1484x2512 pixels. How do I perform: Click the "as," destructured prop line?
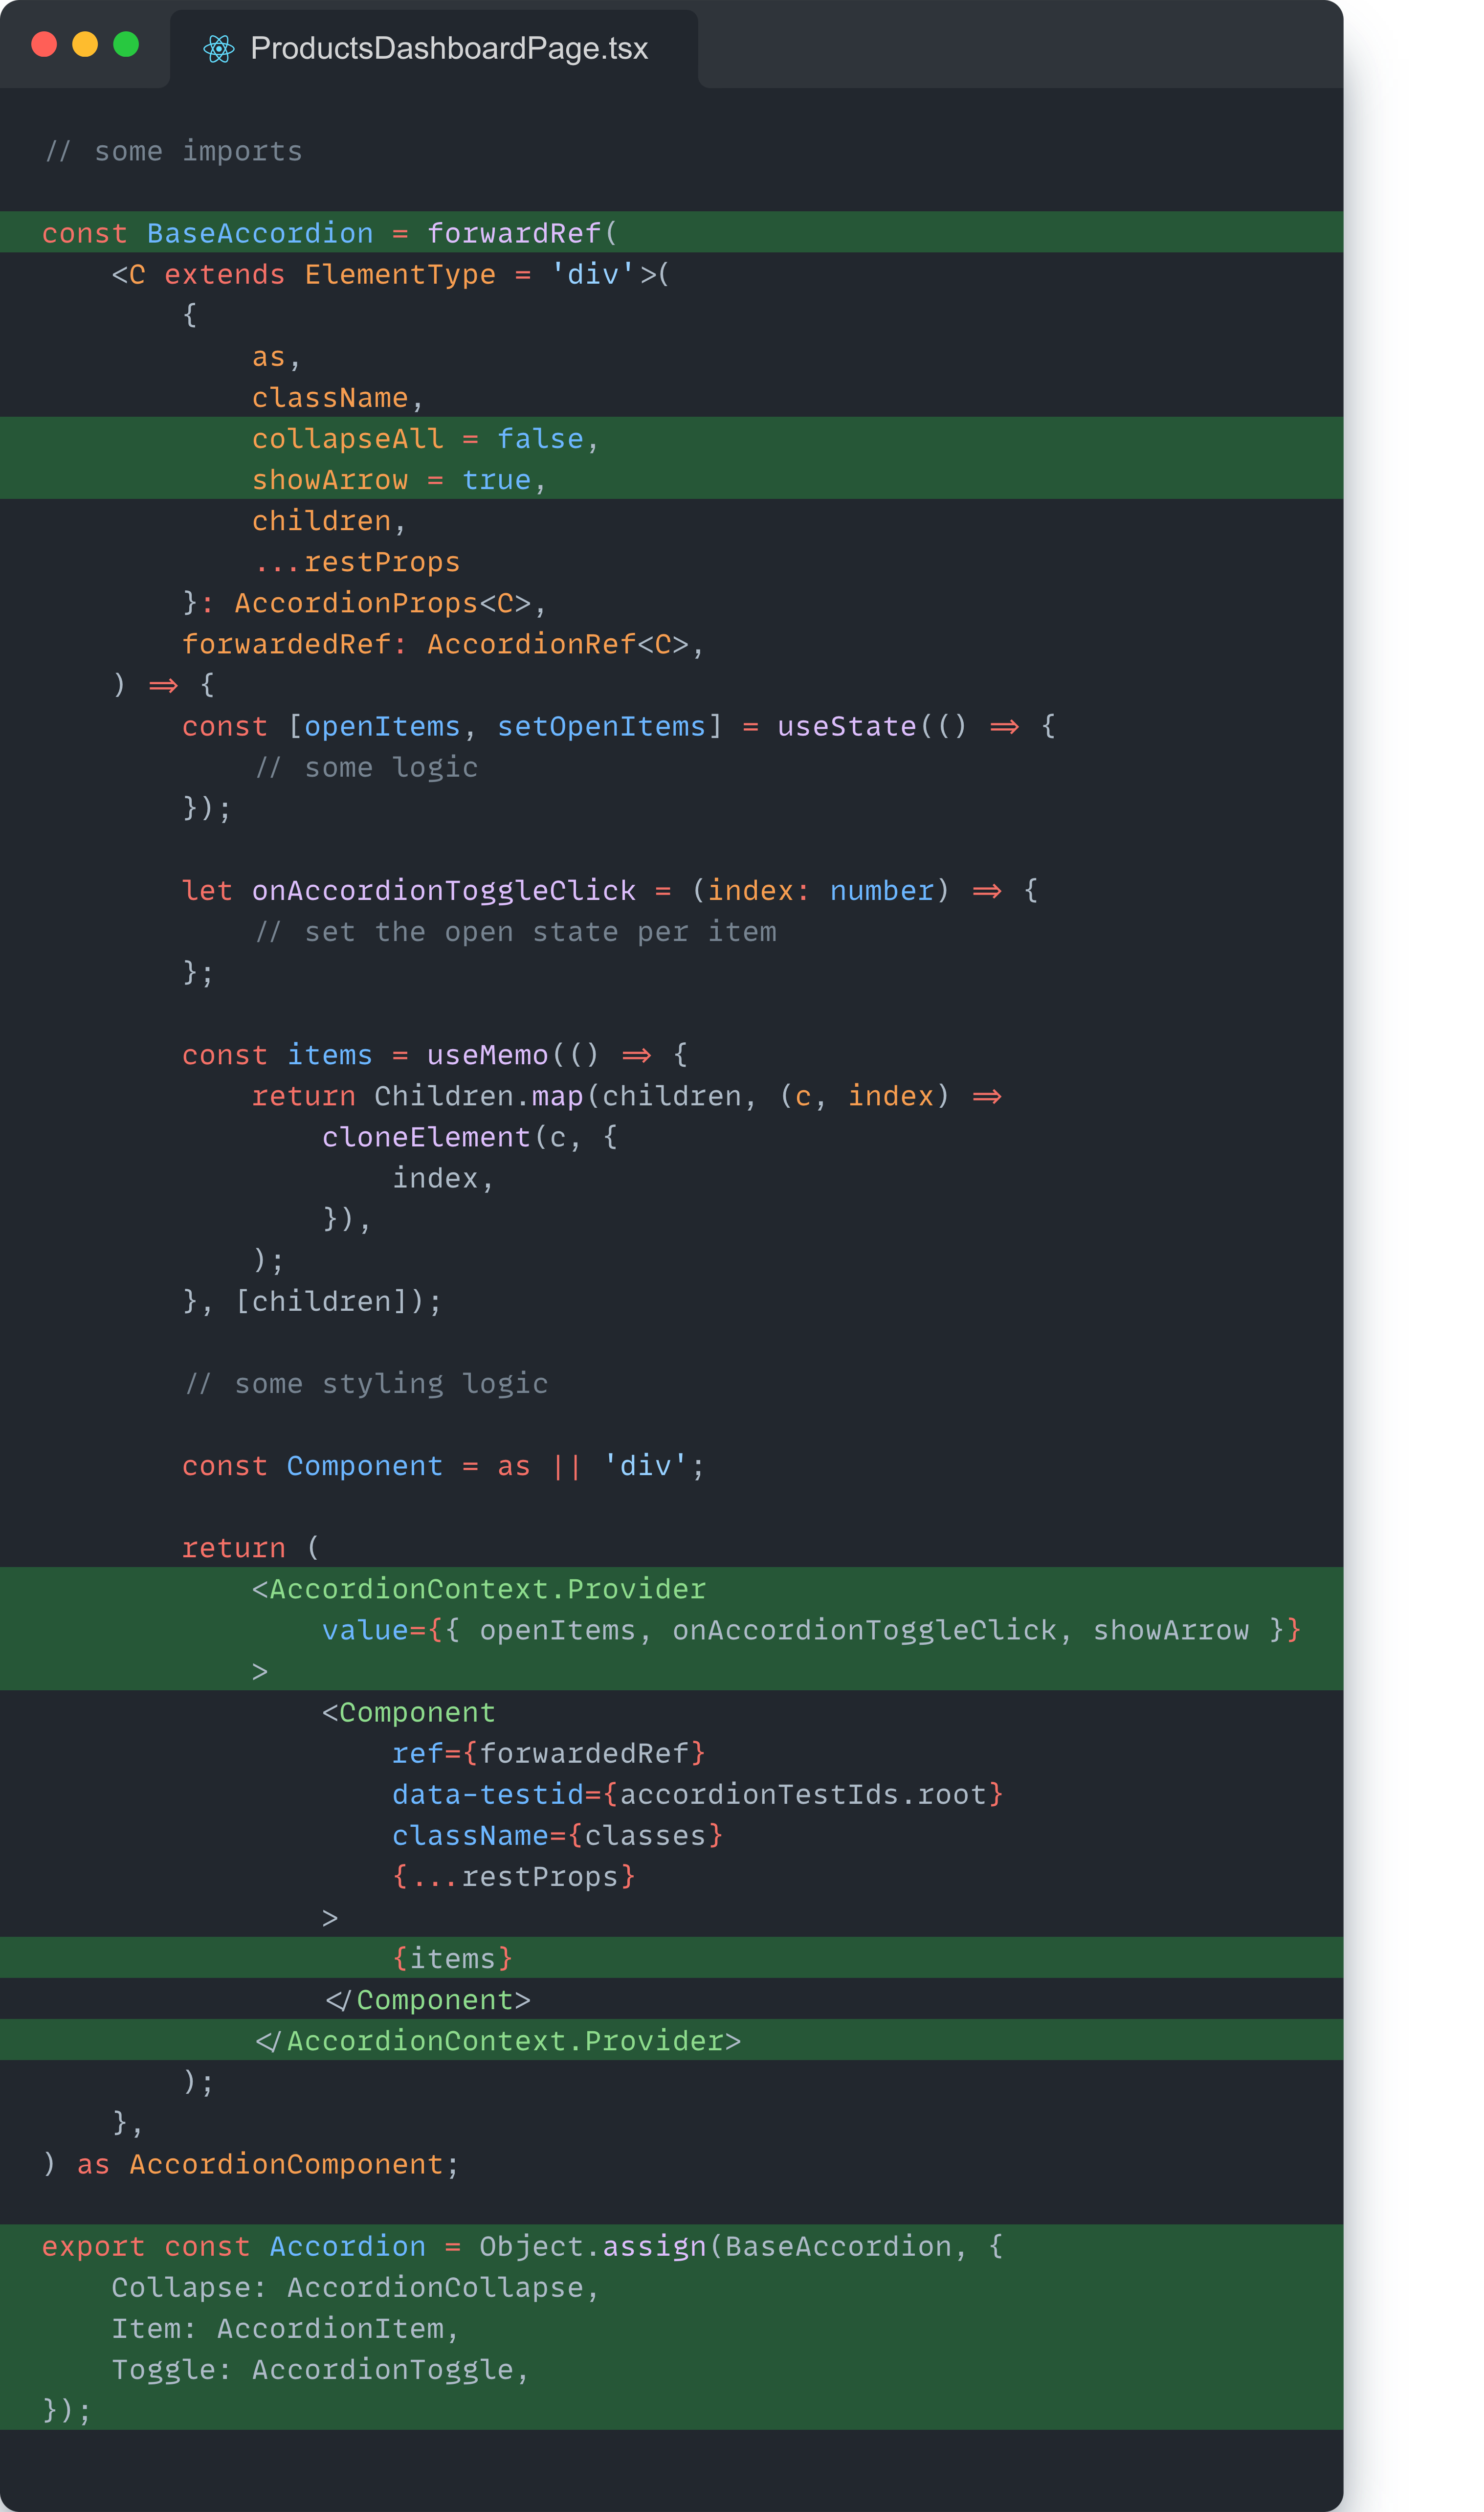[x=276, y=357]
